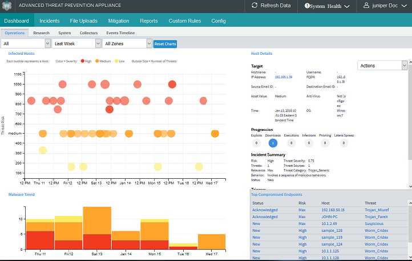Click the System Health alert icon
The height and width of the screenshot is (261, 412).
[308, 6]
